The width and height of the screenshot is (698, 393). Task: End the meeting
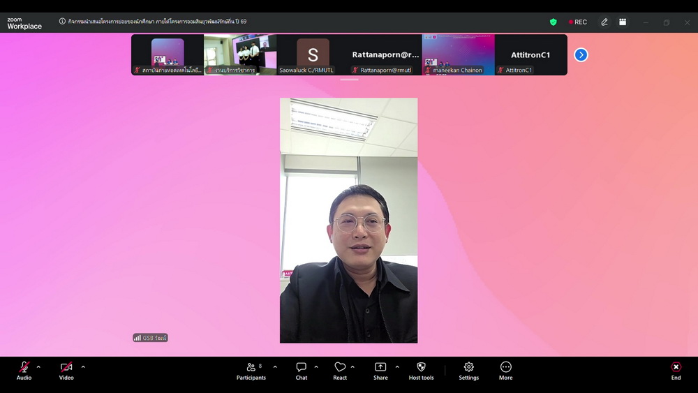pos(676,371)
